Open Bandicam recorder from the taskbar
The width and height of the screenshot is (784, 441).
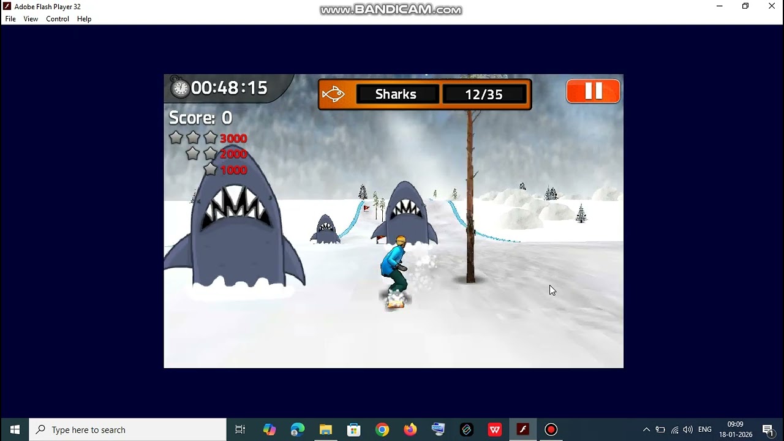pyautogui.click(x=551, y=429)
